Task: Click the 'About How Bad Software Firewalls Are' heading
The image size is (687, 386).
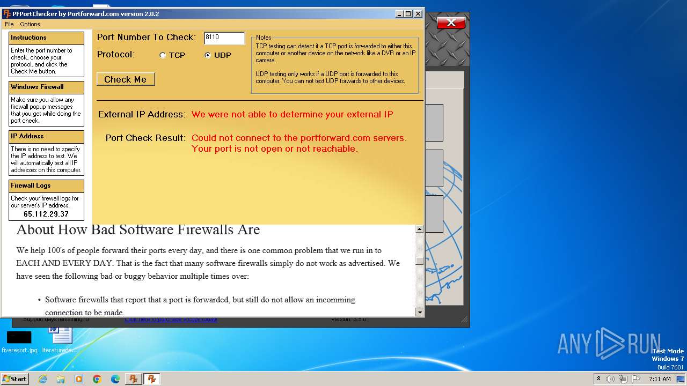Action: pos(138,230)
